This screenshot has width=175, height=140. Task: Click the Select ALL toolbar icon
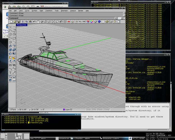pos(80,22)
